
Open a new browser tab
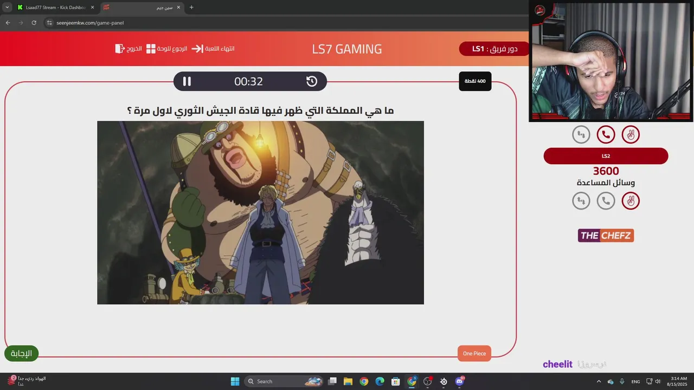pos(191,8)
